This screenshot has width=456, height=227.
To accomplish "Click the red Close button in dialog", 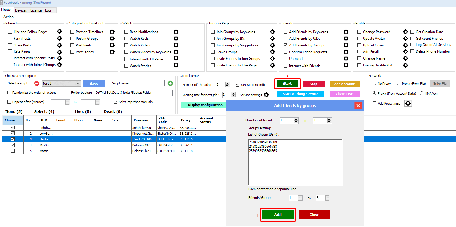I will pyautogui.click(x=314, y=215).
